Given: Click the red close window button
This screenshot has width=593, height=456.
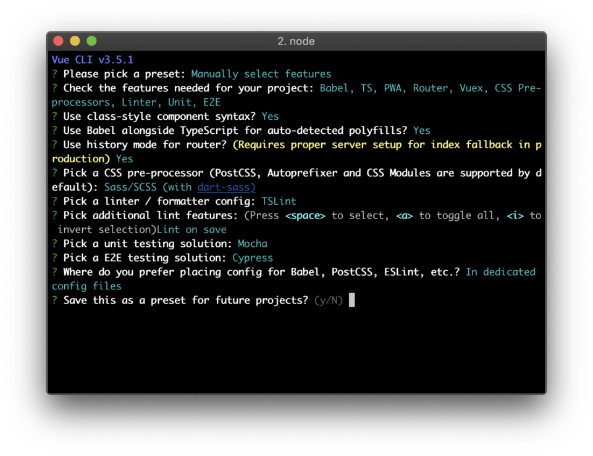Looking at the screenshot, I should pyautogui.click(x=59, y=41).
